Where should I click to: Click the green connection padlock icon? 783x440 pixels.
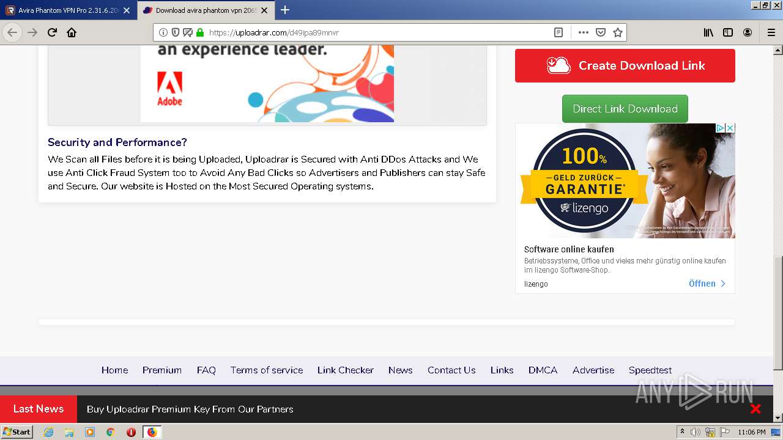pos(200,32)
